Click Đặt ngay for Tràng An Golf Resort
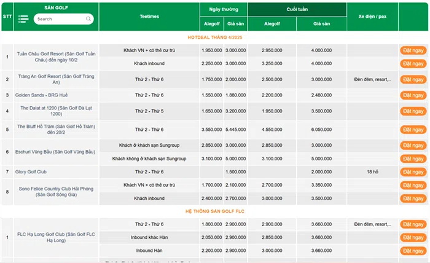 click(413, 79)
